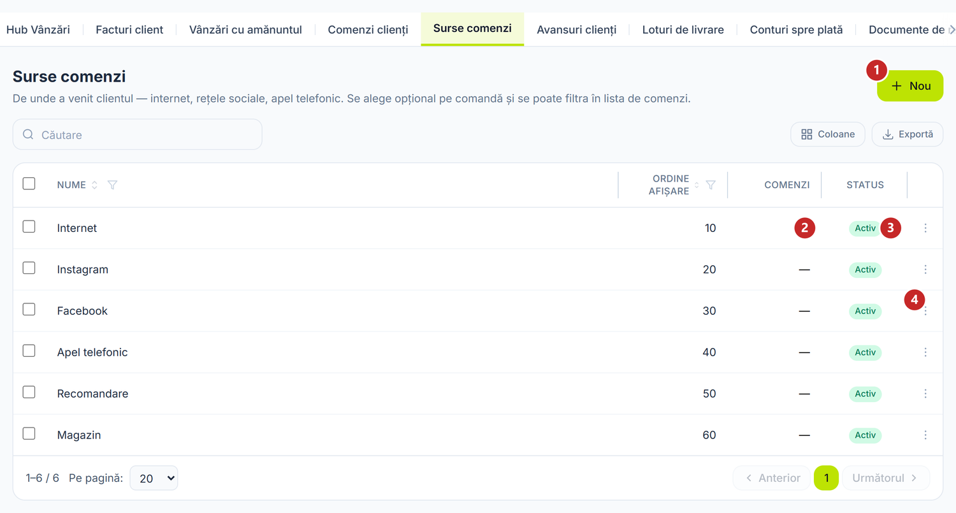956x513 pixels.
Task: Open the row menu for Magazin
Action: point(925,435)
